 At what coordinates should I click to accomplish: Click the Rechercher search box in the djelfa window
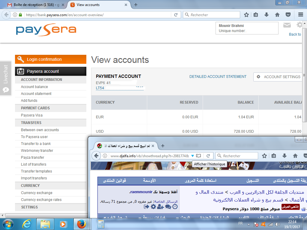pyautogui.click(x=237, y=156)
